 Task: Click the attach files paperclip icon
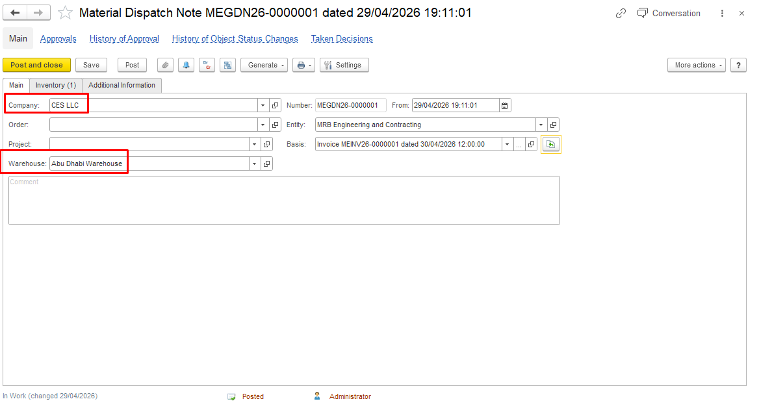click(165, 66)
